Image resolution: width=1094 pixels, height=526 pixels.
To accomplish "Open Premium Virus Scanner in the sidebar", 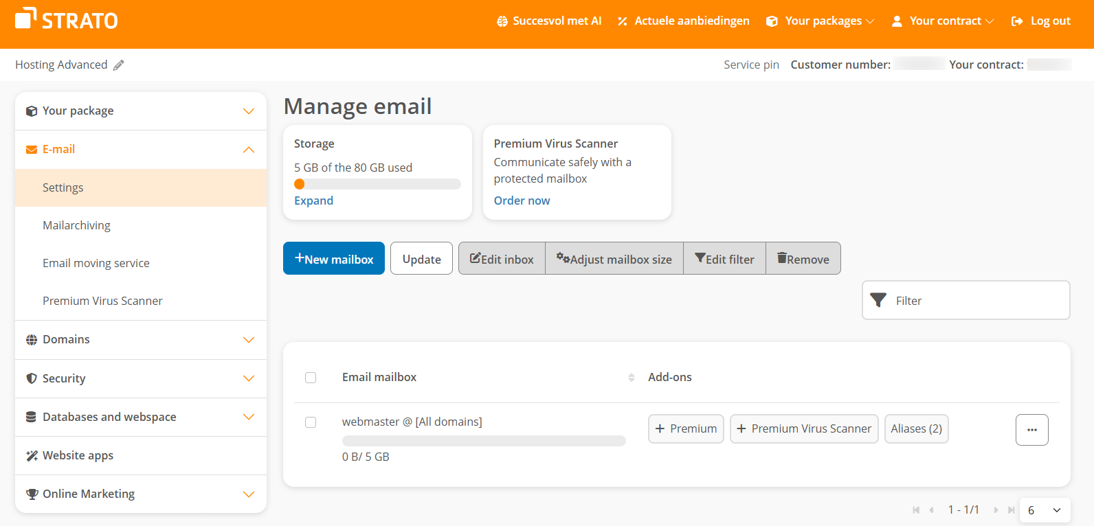I will [141, 301].
